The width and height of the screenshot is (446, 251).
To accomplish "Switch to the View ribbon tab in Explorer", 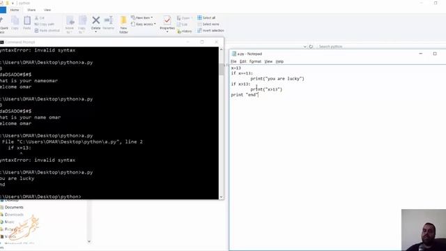I will (47, 10).
